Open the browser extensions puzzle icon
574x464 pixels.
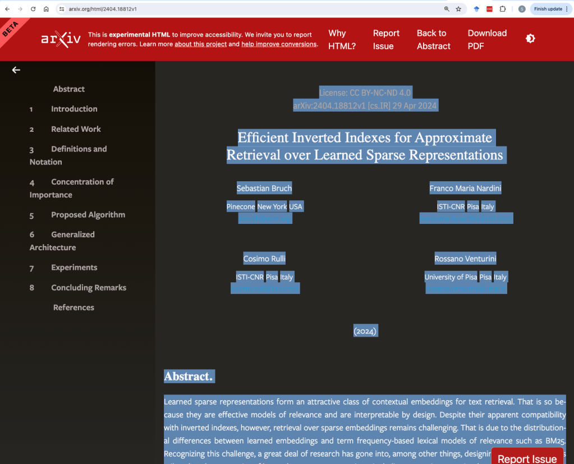[502, 9]
